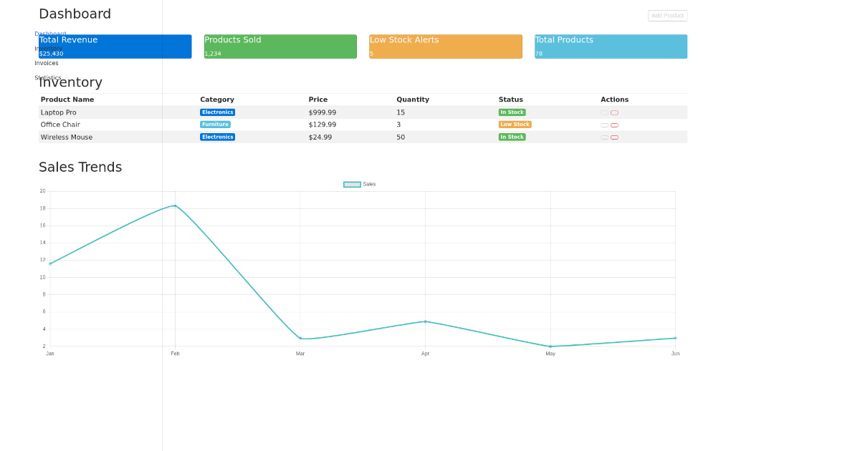Click the delete icon for Wireless Mouse
The height and width of the screenshot is (451, 860).
tap(614, 137)
